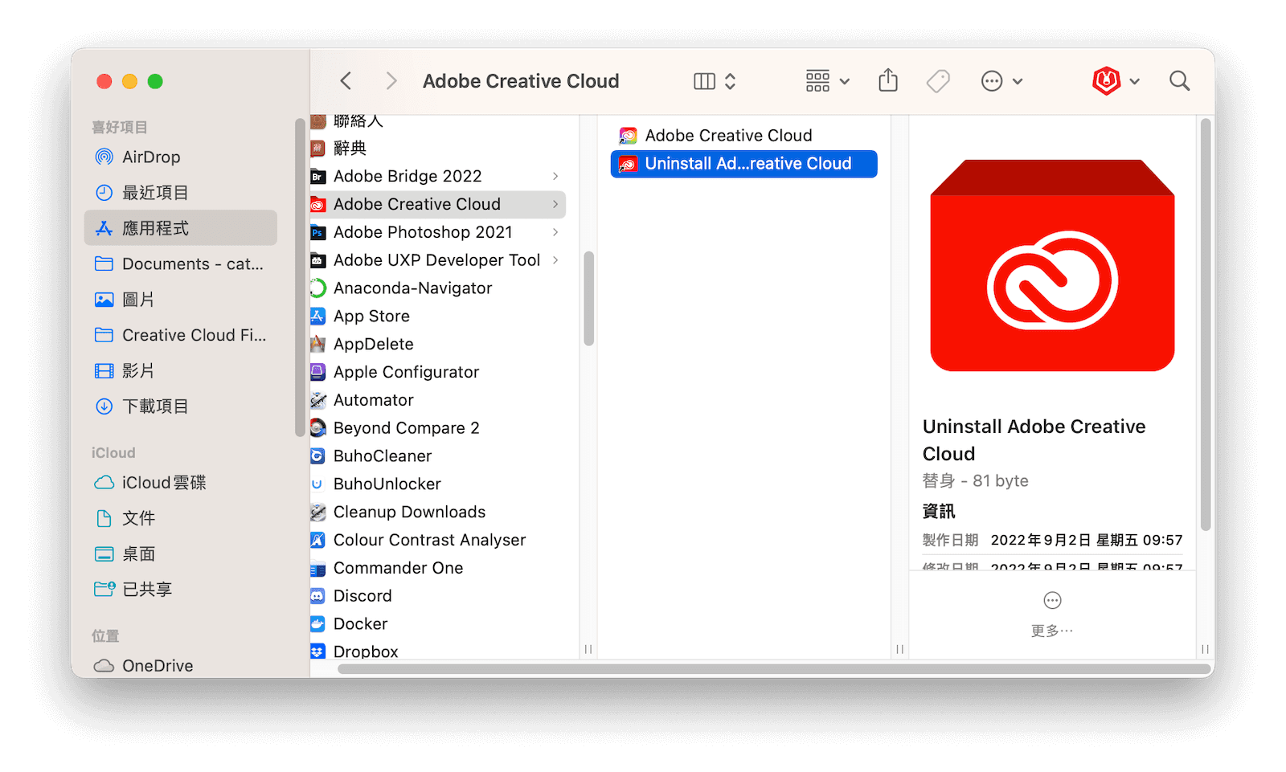
Task: Select the Discord app in the list
Action: [362, 595]
